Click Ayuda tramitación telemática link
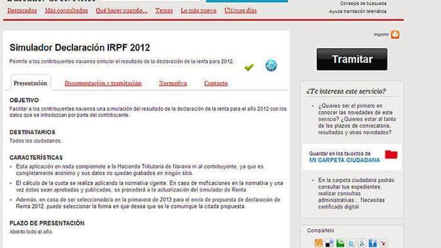 (357, 11)
